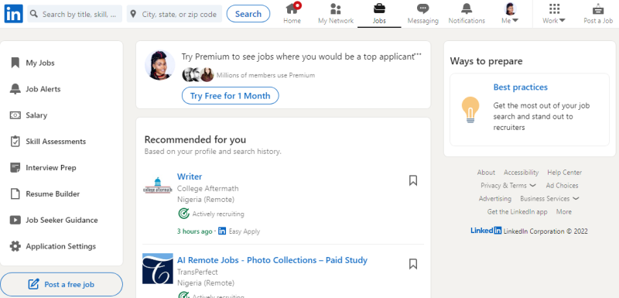Click 'Recommended for you' heading
619x298 pixels.
tap(195, 139)
